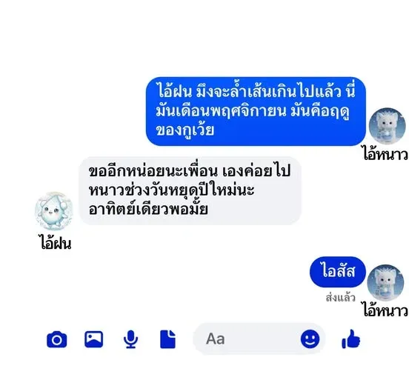Select the short blue ไอสัส message

click(x=338, y=272)
